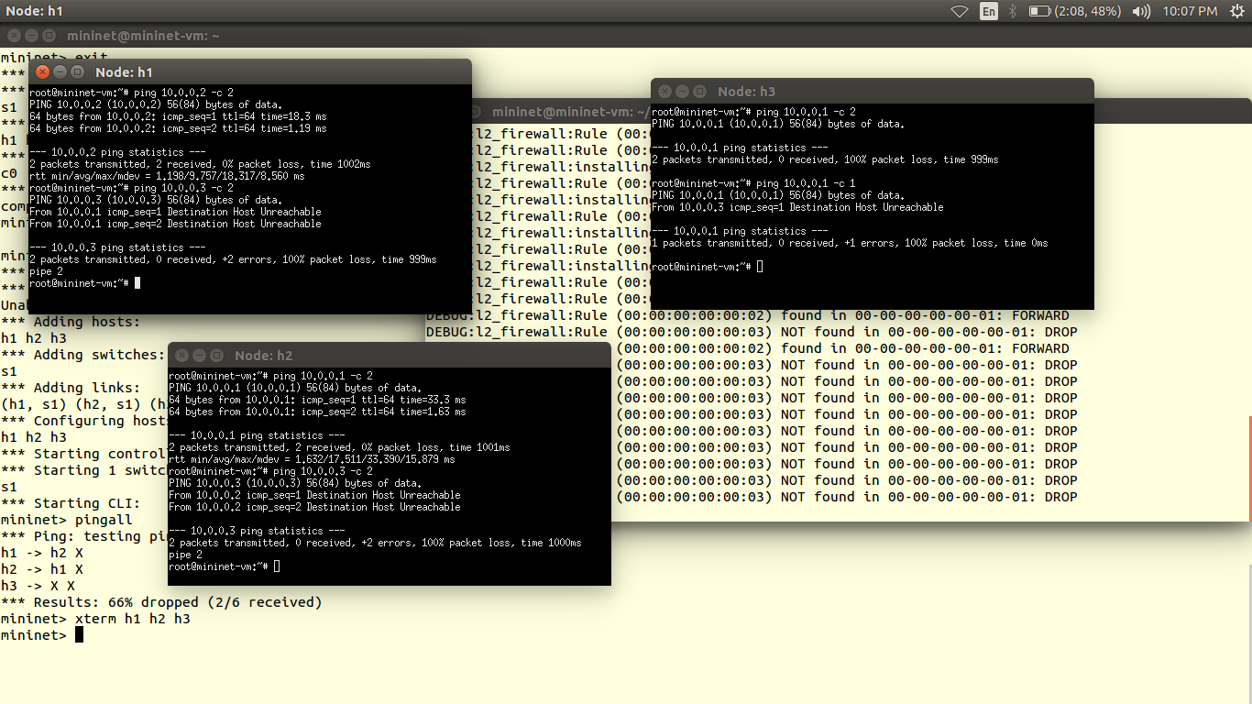The image size is (1252, 704).
Task: Show the calendar from 10:07 PM clock
Action: (x=1191, y=11)
